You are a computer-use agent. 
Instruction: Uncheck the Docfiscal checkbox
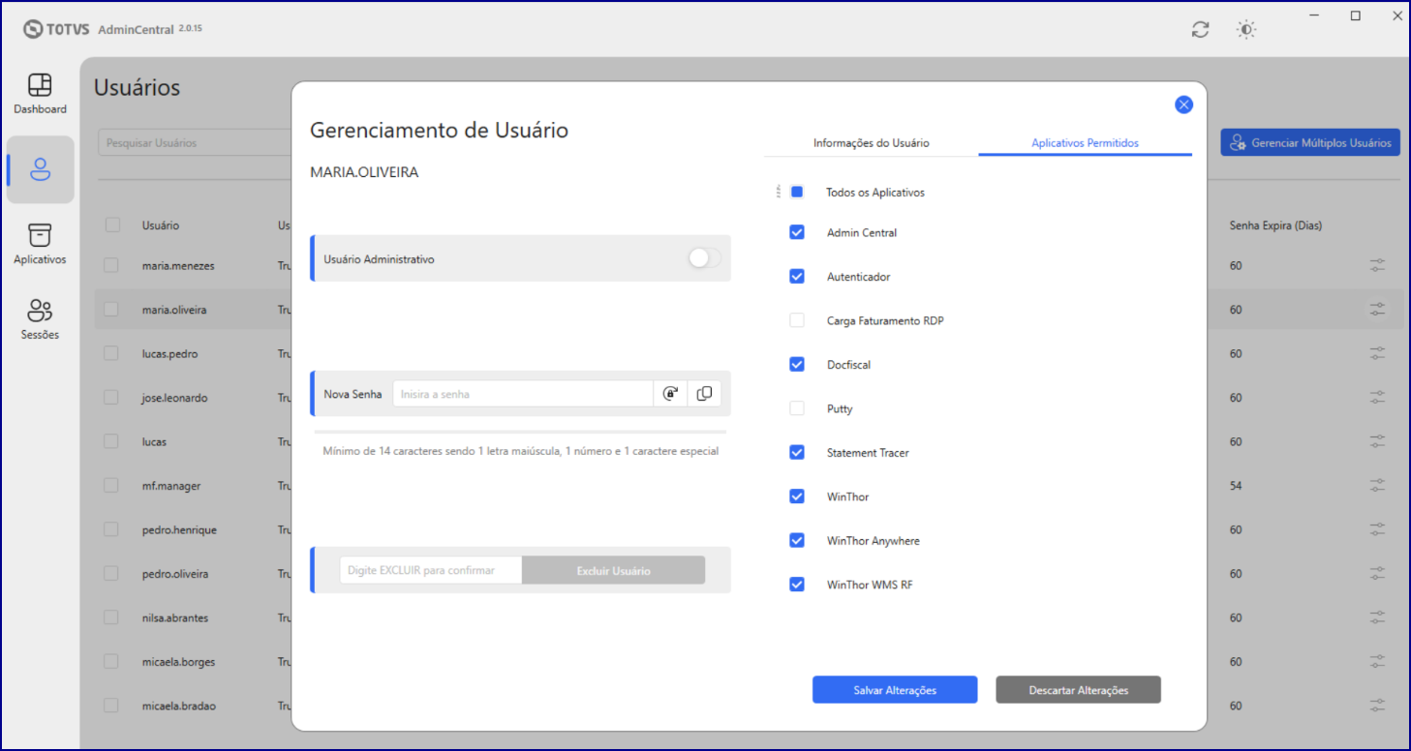pos(797,364)
